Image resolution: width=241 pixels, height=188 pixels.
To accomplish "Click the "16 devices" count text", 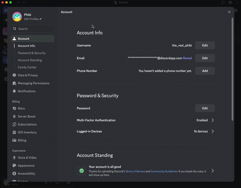I will tap(201, 131).
